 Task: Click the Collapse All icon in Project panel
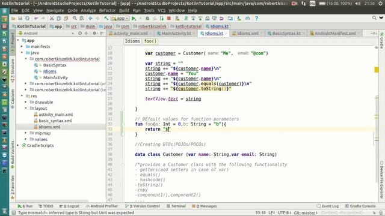[x=86, y=33]
